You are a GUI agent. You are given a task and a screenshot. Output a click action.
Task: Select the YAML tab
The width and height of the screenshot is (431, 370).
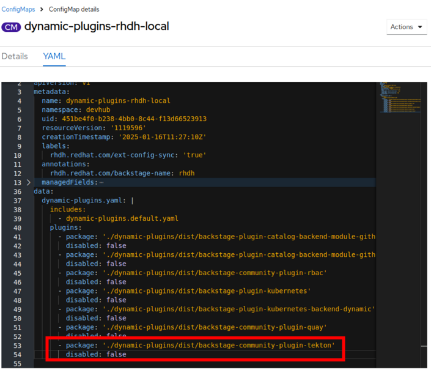[54, 56]
